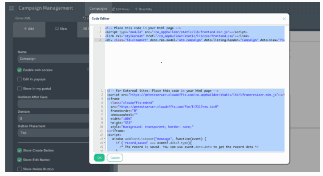Select the View tab

(x=61, y=29)
